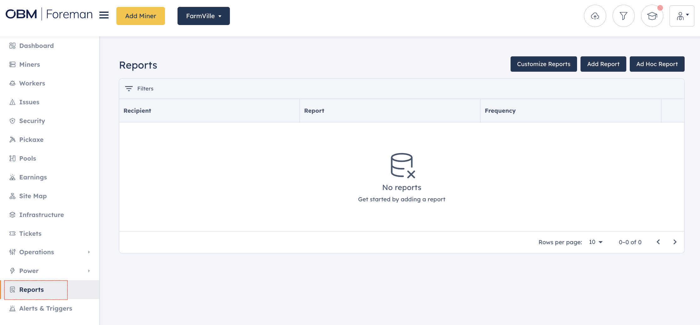Go to previous page of results
700x325 pixels.
[x=658, y=242]
